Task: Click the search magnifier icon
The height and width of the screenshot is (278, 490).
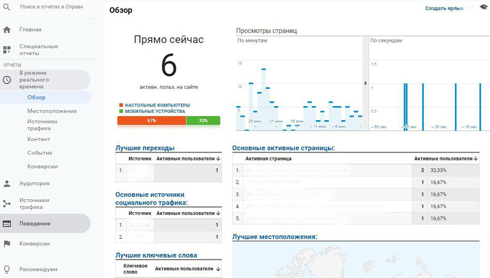Action: 7,8
